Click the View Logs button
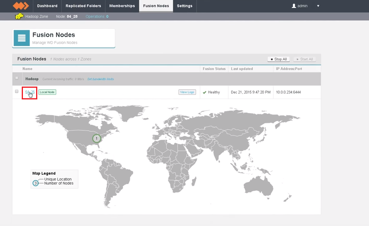The width and height of the screenshot is (369, 226). [187, 92]
